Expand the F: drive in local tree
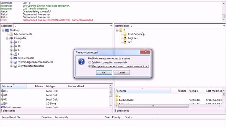 pos(11,54)
